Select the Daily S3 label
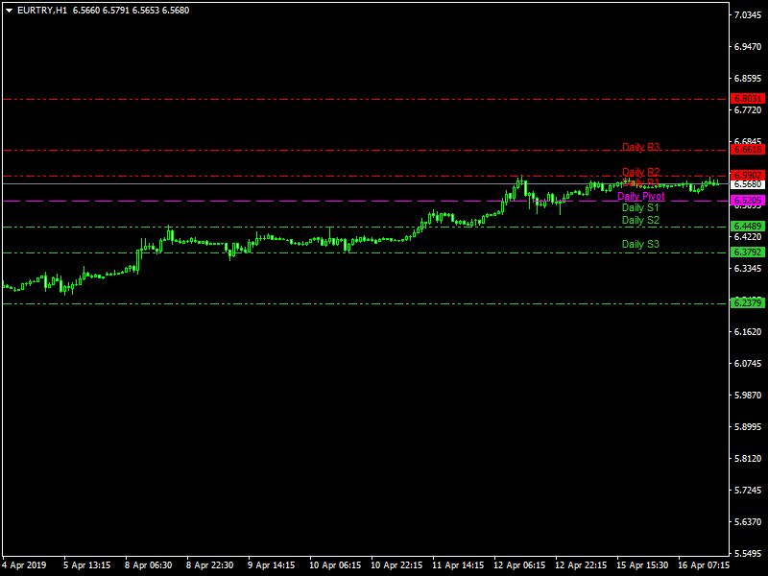The width and height of the screenshot is (768, 576). click(x=640, y=245)
